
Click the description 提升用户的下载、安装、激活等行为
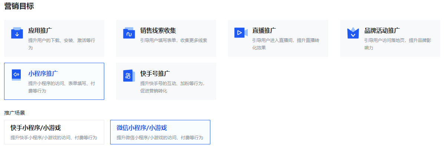[62, 44]
